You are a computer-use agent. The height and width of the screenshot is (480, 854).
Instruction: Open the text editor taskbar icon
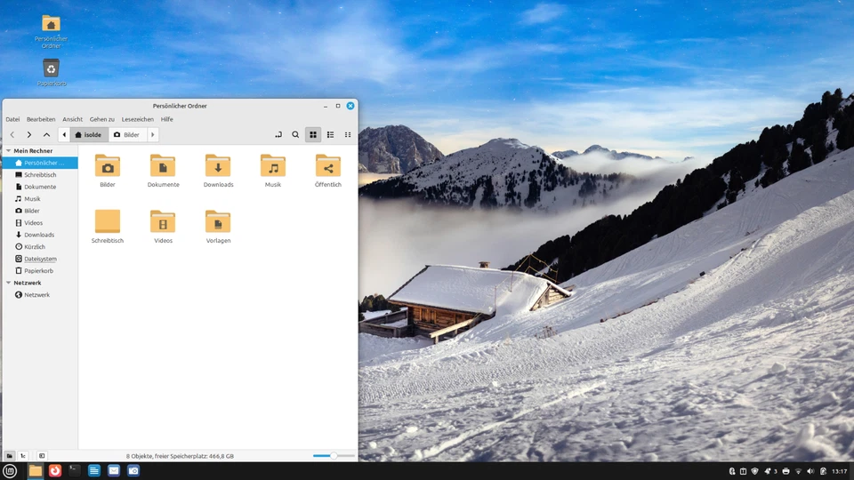pyautogui.click(x=94, y=471)
